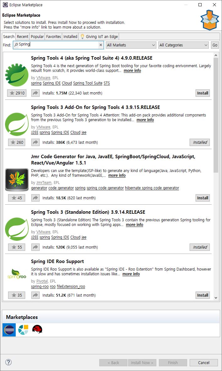Screen dimensions: 222x371
Task: Click the springroo logo
Action: 17,274
